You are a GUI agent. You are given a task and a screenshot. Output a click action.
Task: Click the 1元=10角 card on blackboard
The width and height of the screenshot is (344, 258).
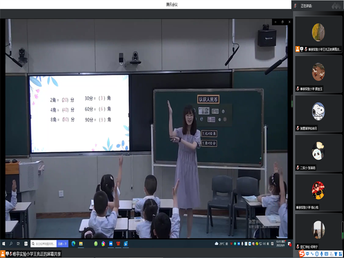[x=209, y=133]
